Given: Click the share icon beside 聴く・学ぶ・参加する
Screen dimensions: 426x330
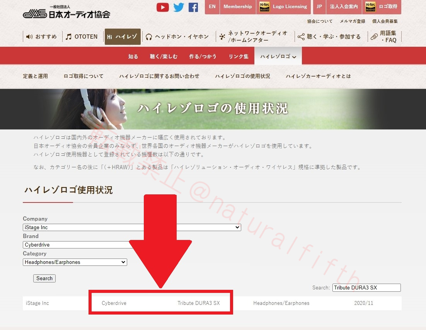Looking at the screenshot, I should [301, 37].
